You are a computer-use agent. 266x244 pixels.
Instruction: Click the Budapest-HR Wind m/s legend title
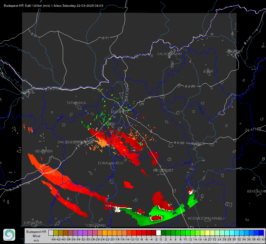coord(36,236)
